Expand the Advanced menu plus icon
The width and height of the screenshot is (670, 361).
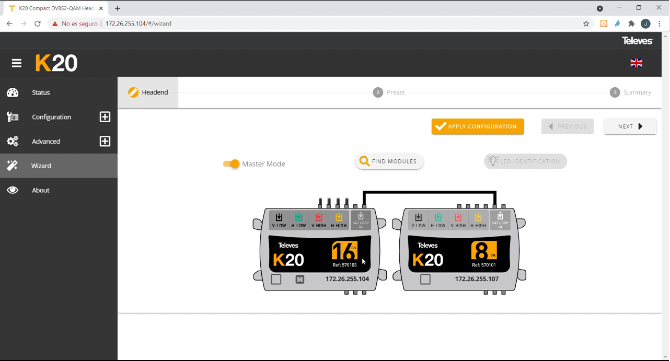click(x=105, y=142)
